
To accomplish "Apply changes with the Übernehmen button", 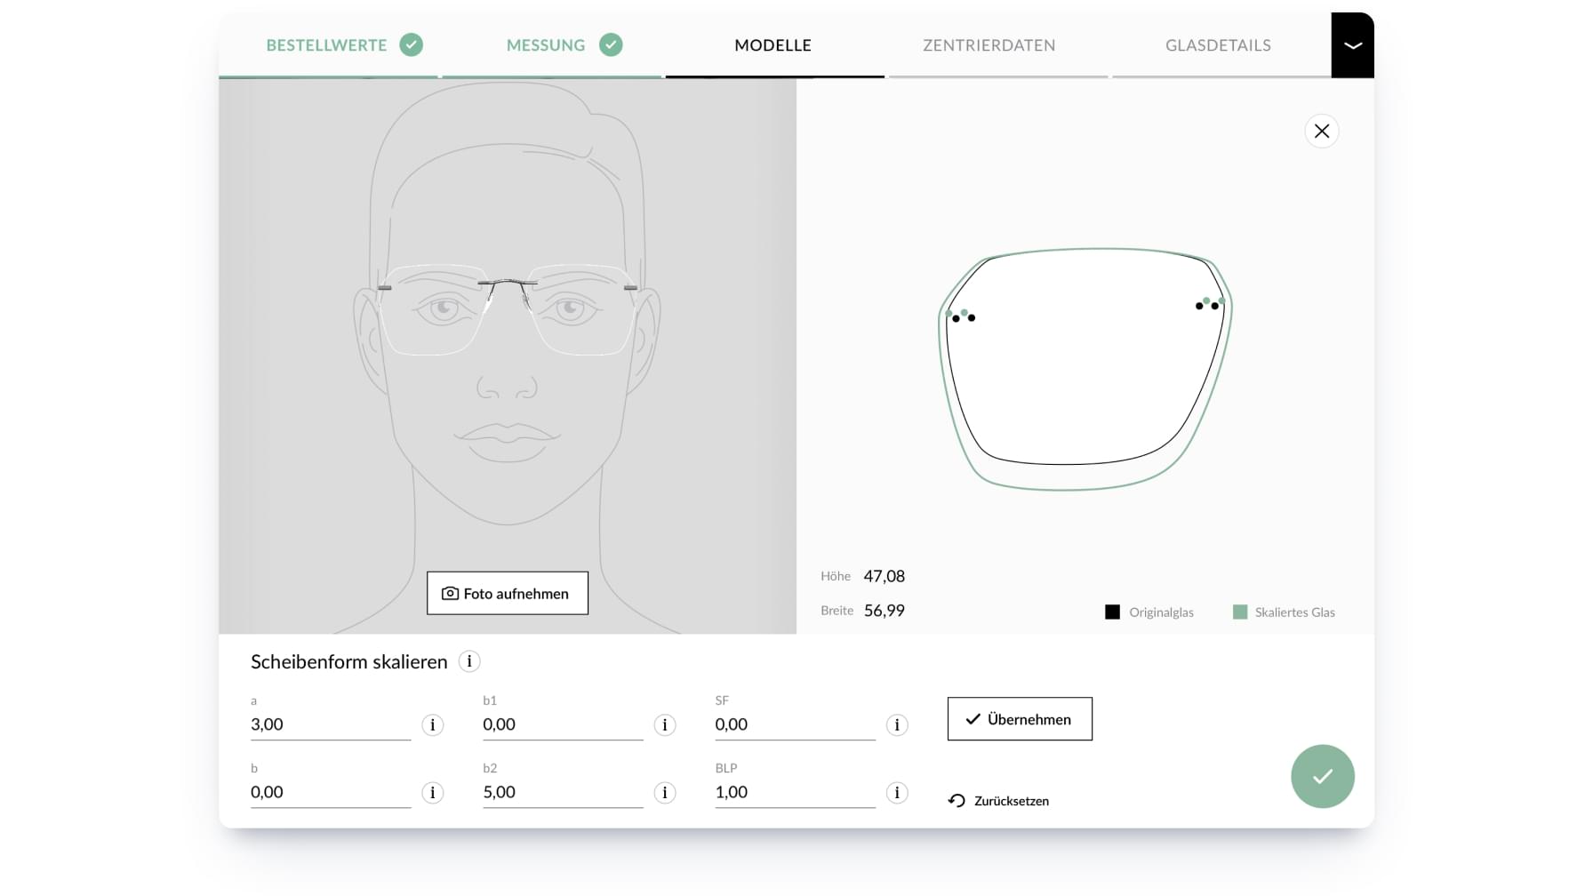I will coord(1019,719).
